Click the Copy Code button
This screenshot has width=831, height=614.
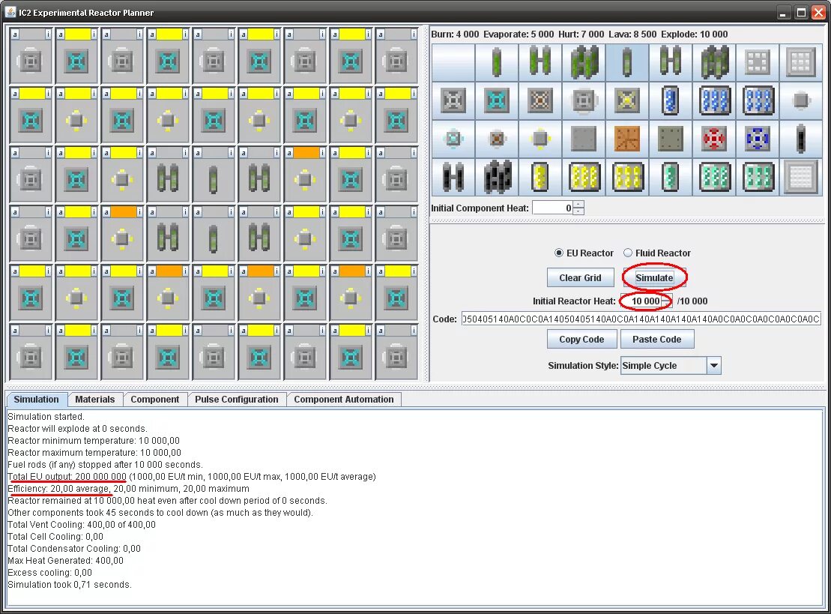[582, 340]
